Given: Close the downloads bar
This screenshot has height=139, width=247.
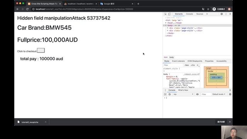Looking at the screenshot, I should [x=230, y=122].
